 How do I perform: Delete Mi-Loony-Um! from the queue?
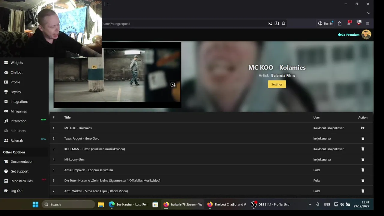[363, 159]
